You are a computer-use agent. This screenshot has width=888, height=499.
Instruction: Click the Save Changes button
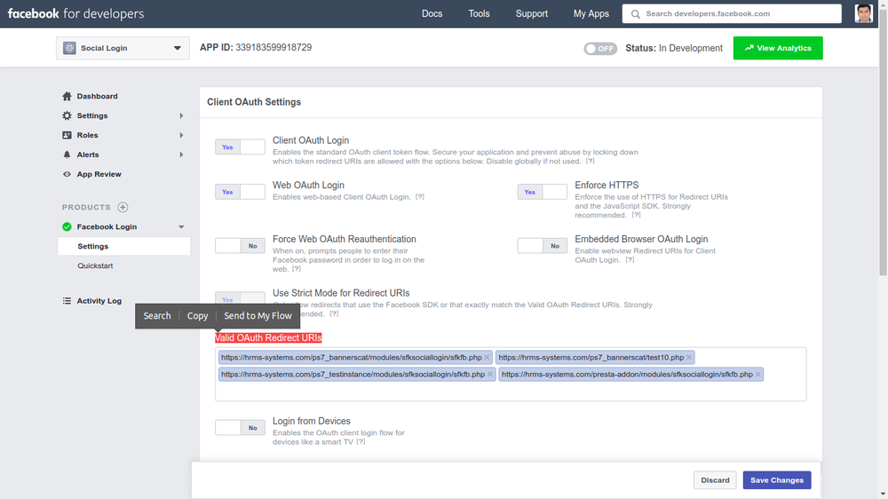777,480
